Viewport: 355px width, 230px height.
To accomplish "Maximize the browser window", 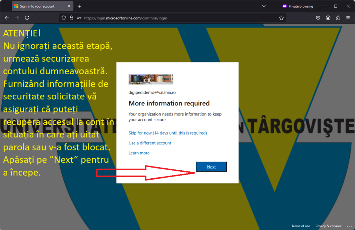I will coord(336,6).
